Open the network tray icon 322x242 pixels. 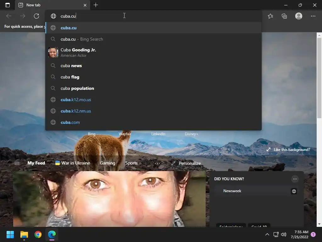point(276,234)
